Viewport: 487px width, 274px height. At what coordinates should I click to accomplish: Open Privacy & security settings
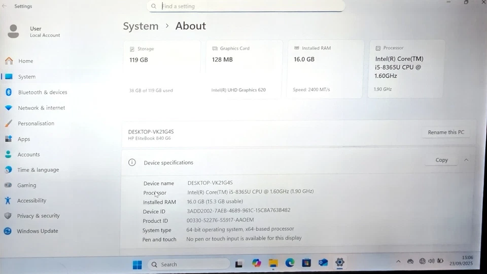pos(38,216)
